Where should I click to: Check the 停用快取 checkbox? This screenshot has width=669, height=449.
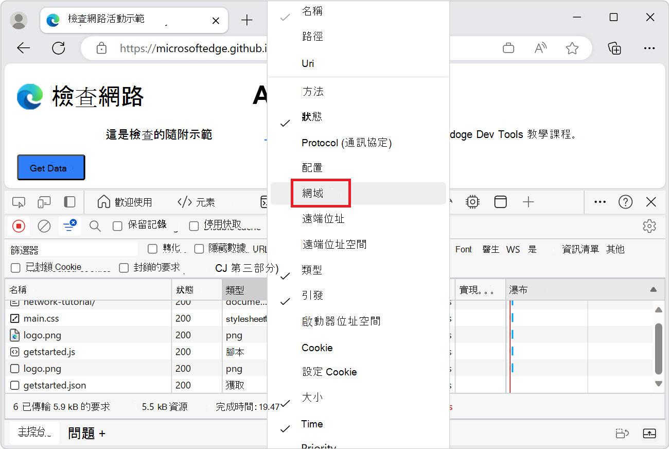[193, 226]
